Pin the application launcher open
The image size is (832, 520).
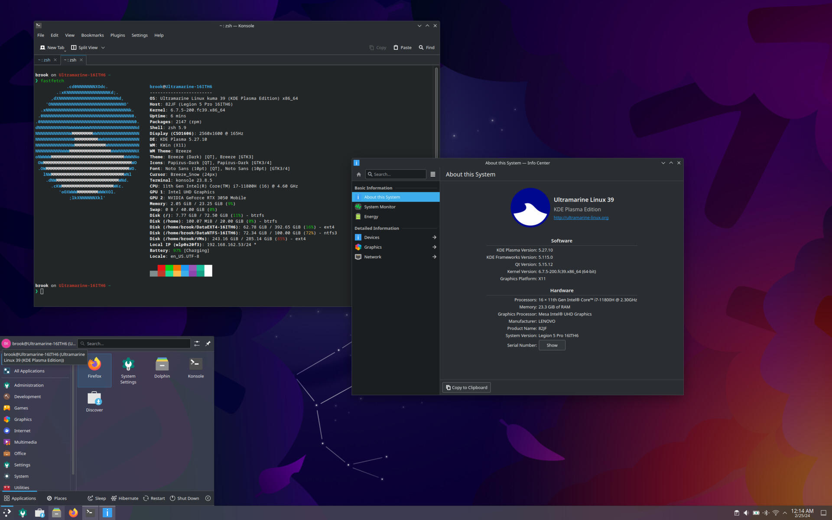208,344
